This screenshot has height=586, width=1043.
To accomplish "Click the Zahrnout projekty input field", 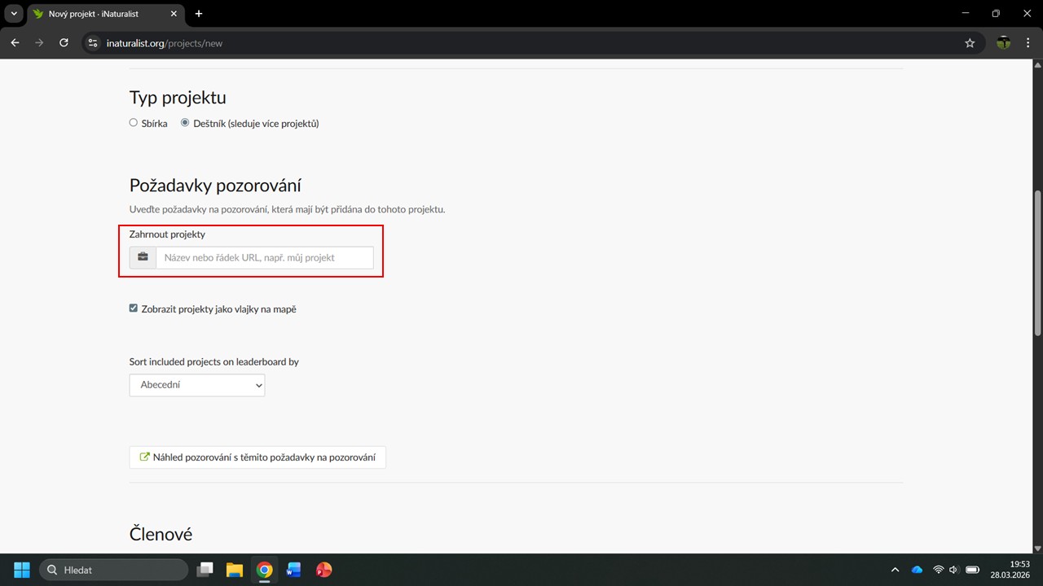I will [x=265, y=258].
